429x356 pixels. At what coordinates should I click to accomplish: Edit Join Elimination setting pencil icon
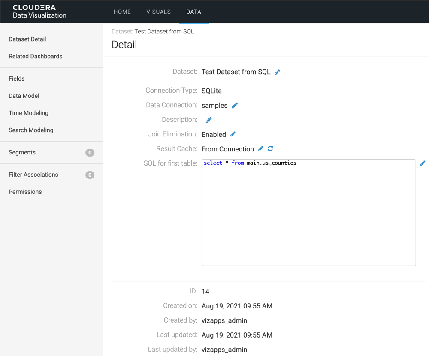click(x=233, y=134)
